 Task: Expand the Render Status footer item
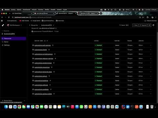(13, 101)
